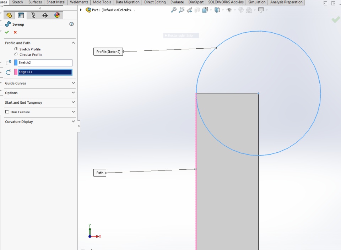
Task: Open the PropertyManager tab icon
Action: 21,15
